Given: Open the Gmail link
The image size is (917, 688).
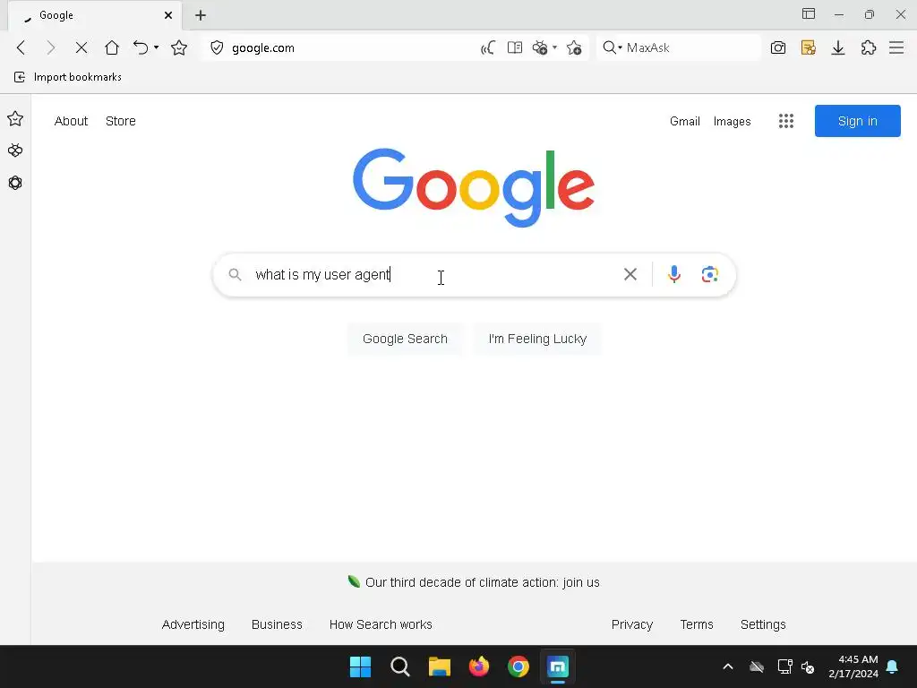Looking at the screenshot, I should [x=685, y=121].
